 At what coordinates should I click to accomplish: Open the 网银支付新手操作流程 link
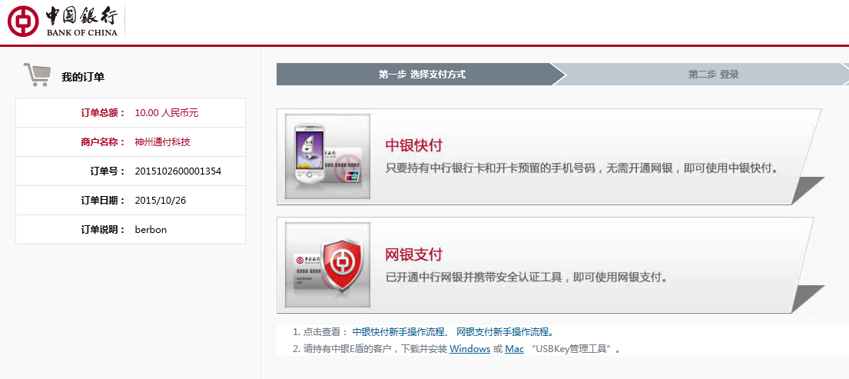click(x=502, y=331)
